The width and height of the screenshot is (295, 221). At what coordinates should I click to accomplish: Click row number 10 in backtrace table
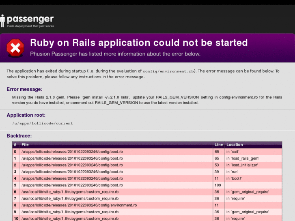(x=16, y=219)
